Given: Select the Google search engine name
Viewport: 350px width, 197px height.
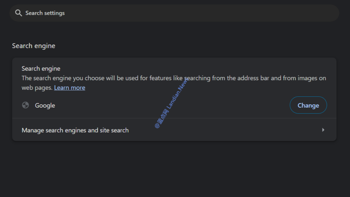Looking at the screenshot, I should 45,105.
